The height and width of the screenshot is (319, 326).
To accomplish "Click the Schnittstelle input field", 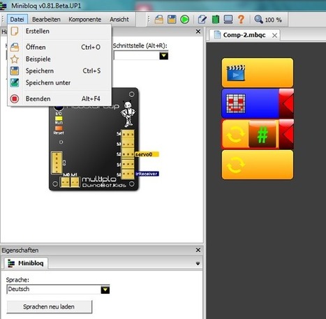I will tap(136, 56).
